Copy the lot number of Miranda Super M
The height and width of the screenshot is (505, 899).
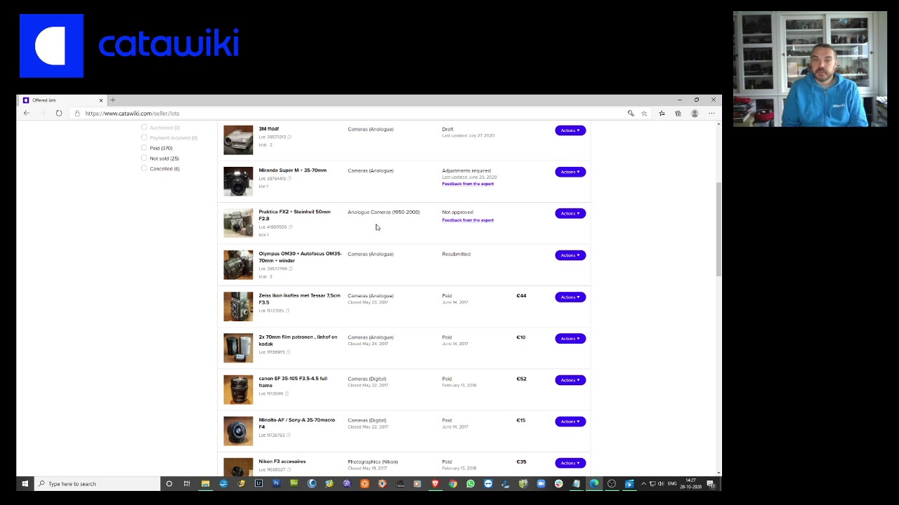[x=289, y=178]
